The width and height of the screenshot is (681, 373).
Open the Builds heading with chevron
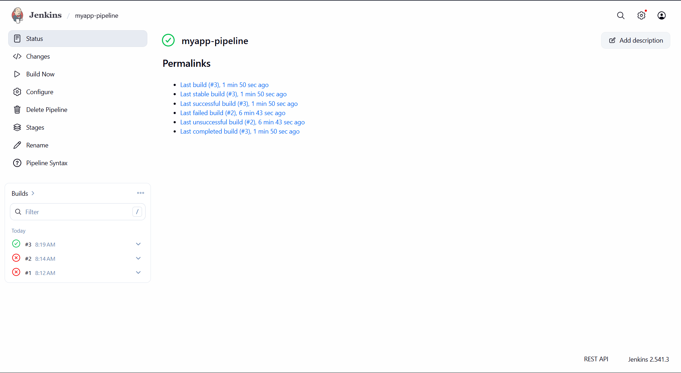23,193
